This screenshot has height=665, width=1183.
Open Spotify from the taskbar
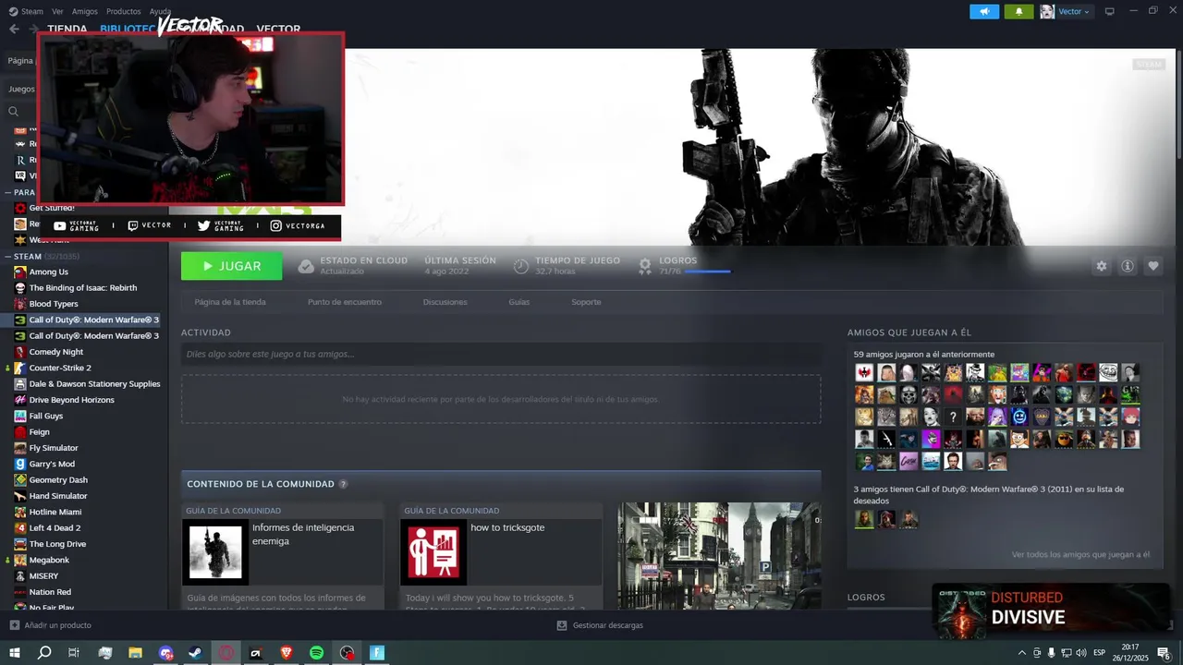coord(316,653)
